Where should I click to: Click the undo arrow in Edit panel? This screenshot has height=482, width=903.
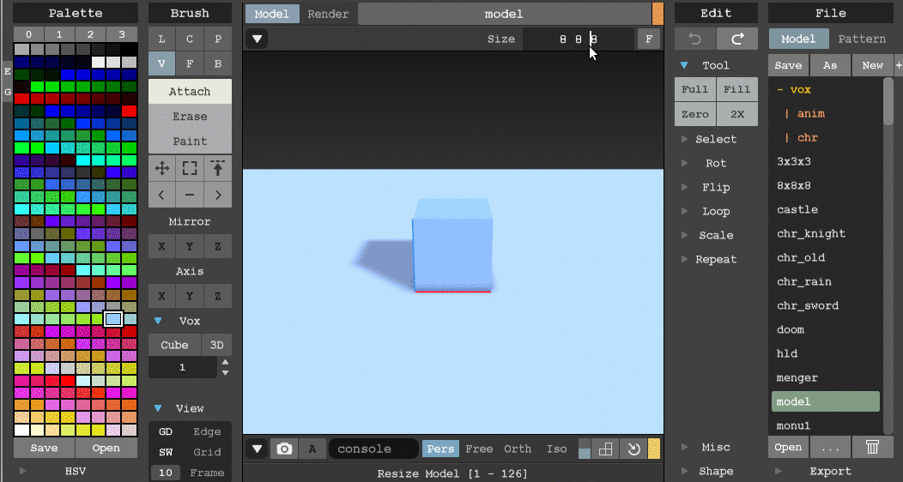click(694, 39)
